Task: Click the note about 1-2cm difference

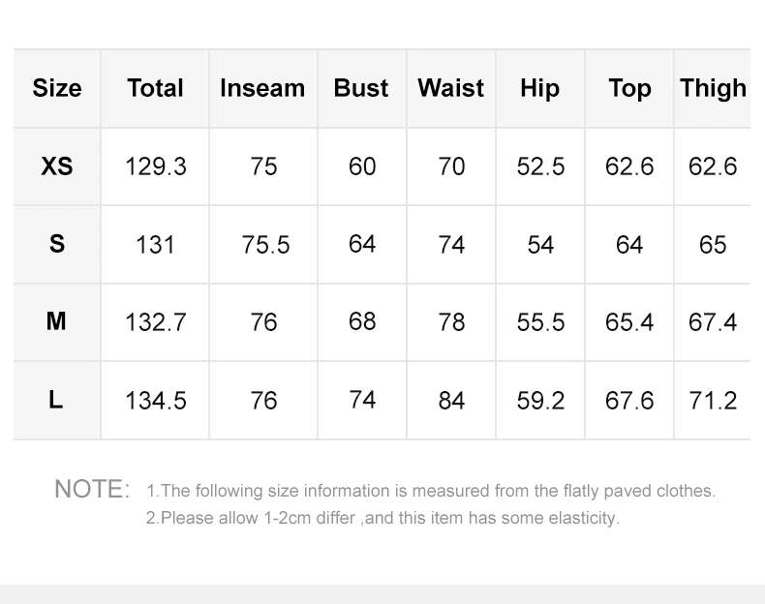Action: pyautogui.click(x=382, y=518)
